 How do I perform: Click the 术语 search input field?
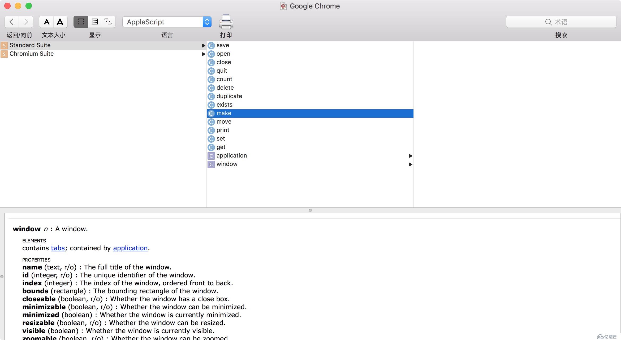pyautogui.click(x=561, y=21)
